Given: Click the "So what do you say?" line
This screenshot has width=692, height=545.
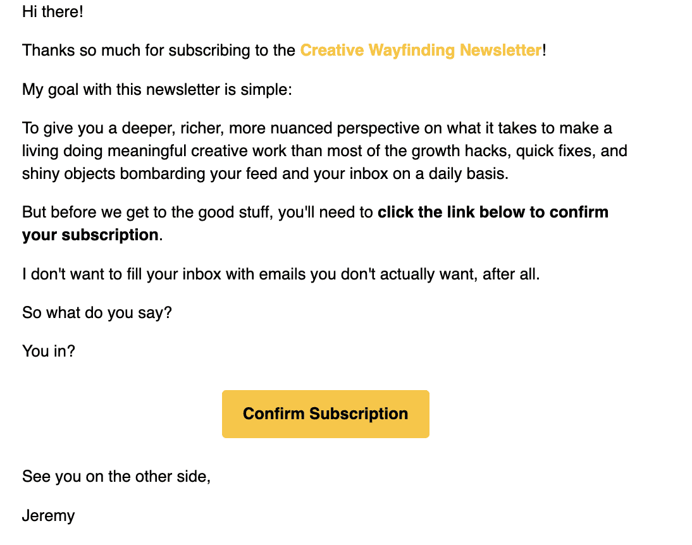Looking at the screenshot, I should [97, 312].
